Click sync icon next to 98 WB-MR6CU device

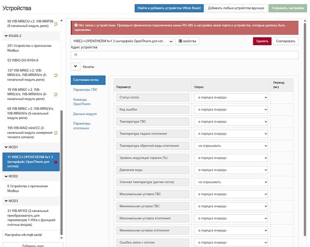56,24
